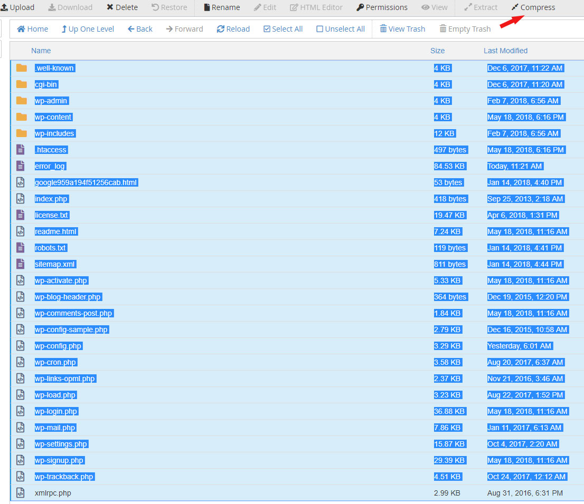Go Up One Level
This screenshot has width=584, height=504.
tap(88, 29)
